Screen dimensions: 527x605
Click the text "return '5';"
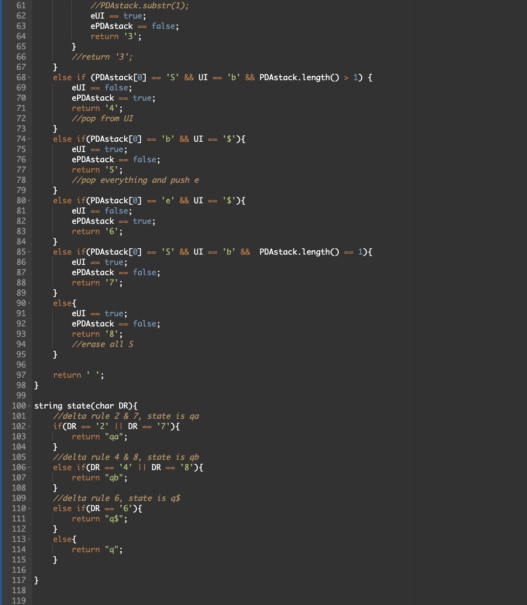point(97,170)
